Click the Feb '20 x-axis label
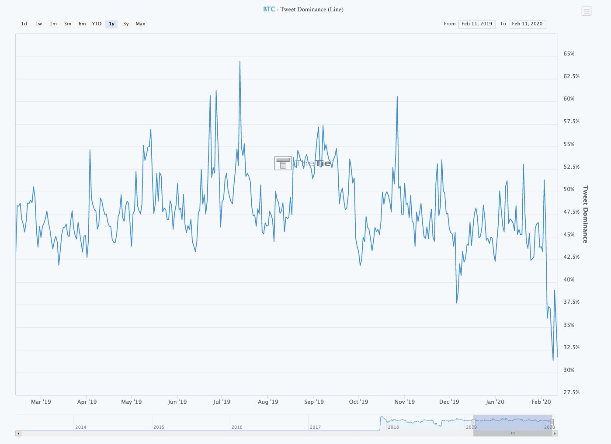 pos(541,402)
